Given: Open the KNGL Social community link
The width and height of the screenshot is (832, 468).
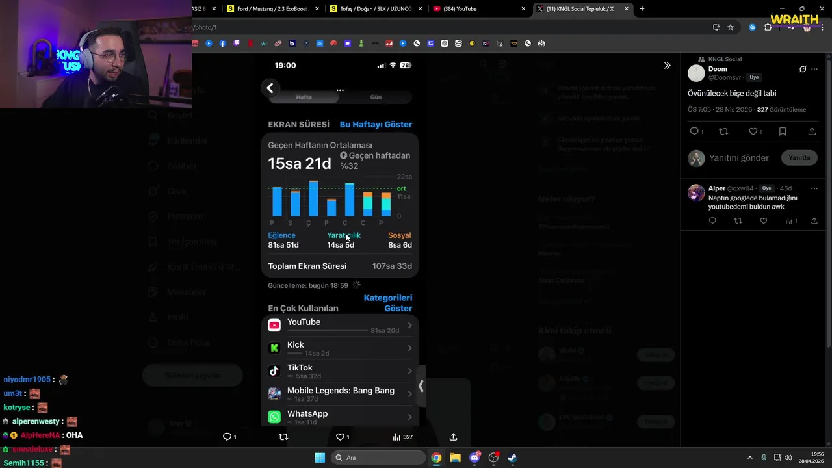Looking at the screenshot, I should point(725,59).
